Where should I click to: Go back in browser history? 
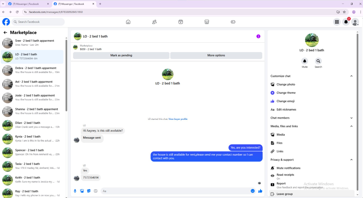[3, 12]
